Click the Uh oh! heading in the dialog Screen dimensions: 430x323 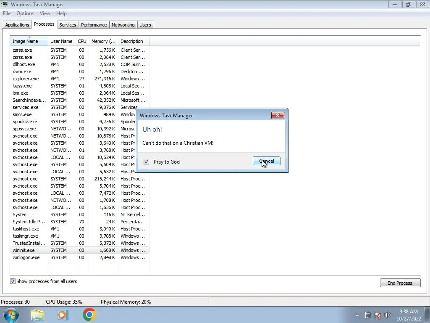tap(152, 130)
